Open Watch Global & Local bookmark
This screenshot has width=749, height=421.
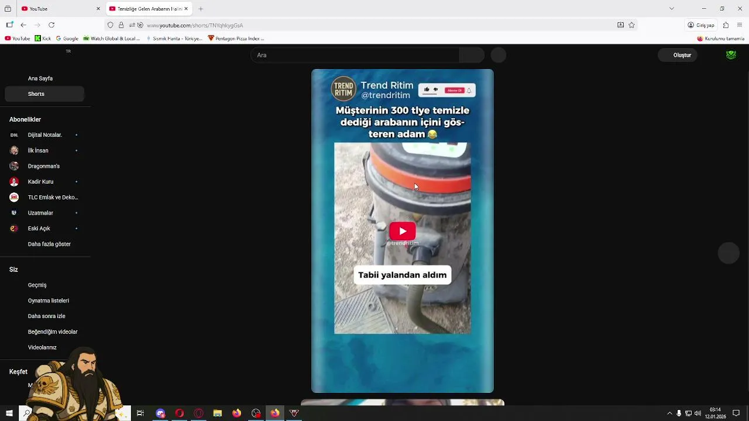pyautogui.click(x=112, y=39)
